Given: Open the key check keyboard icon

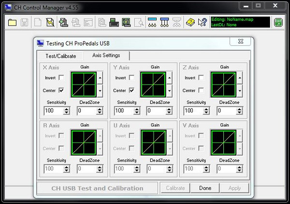Looking at the screenshot, I should click(114, 22).
